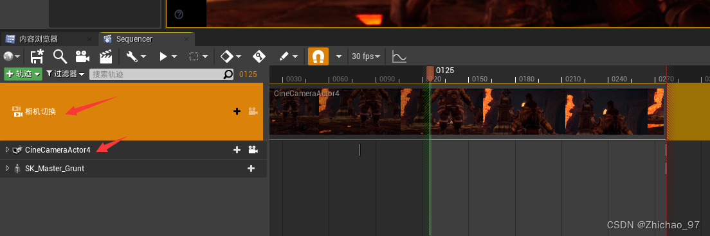Toggle camera lock on 相机切换 track

click(253, 111)
